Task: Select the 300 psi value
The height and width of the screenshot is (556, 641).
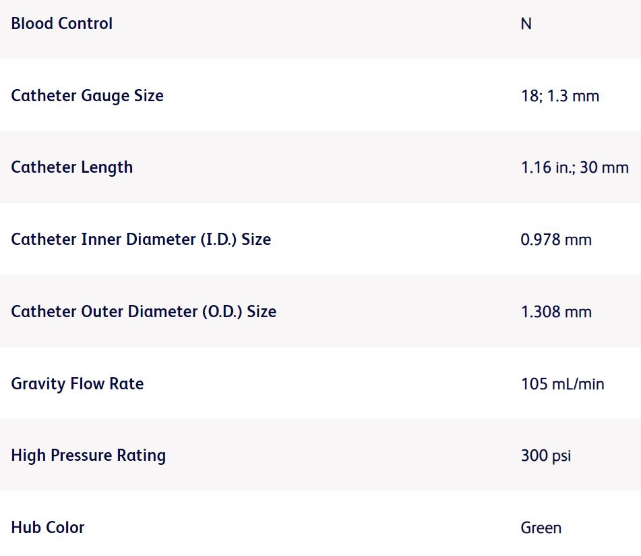Action: [545, 455]
